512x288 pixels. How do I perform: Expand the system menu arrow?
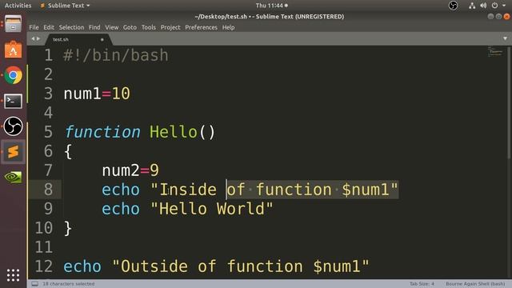point(504,6)
